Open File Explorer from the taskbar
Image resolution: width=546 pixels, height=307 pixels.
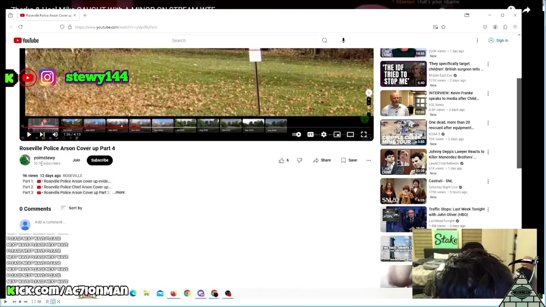tap(146, 293)
